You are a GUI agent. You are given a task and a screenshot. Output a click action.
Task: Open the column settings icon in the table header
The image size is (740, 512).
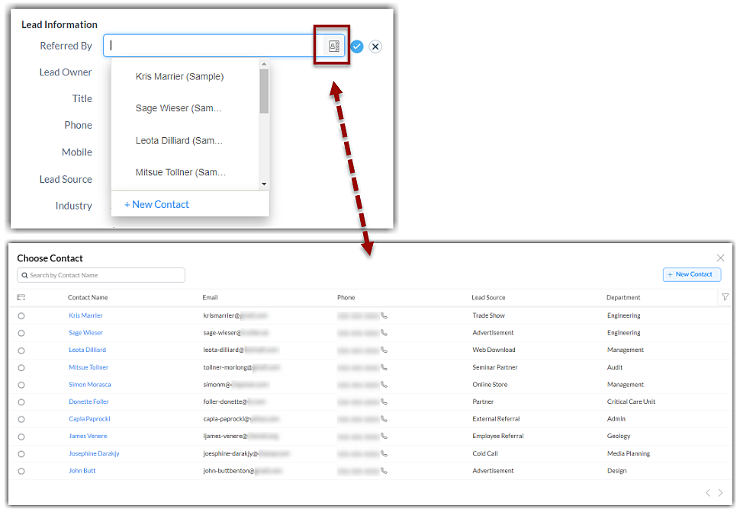(21, 297)
